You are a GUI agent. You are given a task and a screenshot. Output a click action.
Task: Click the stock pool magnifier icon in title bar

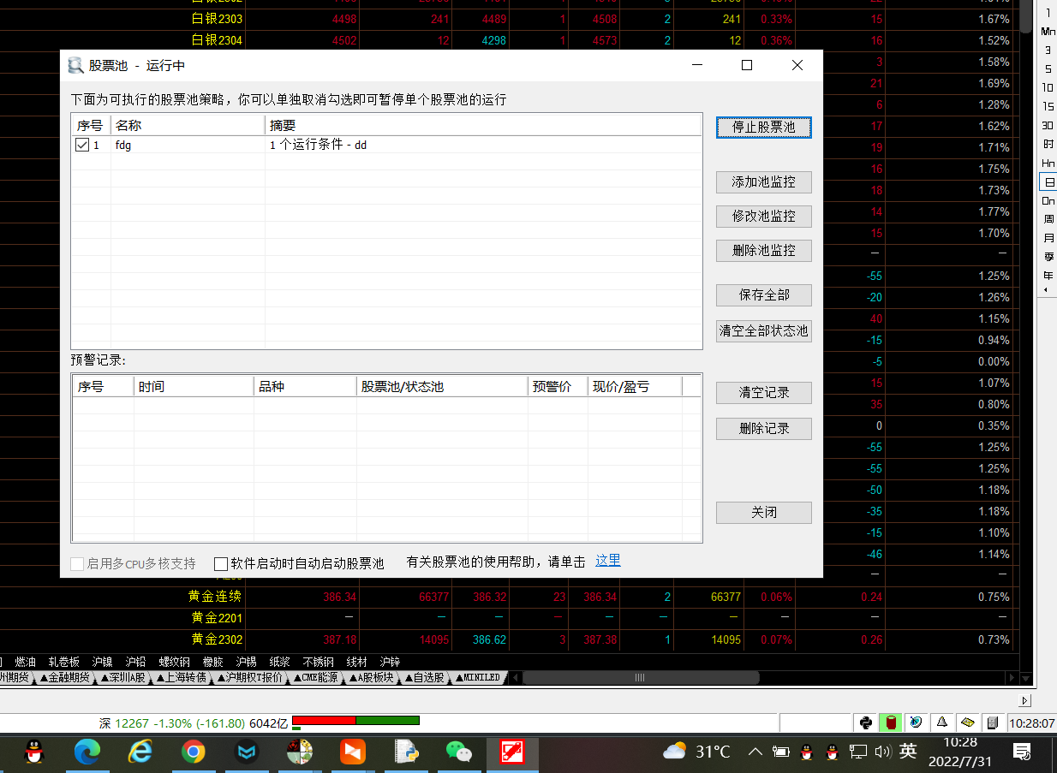point(75,65)
